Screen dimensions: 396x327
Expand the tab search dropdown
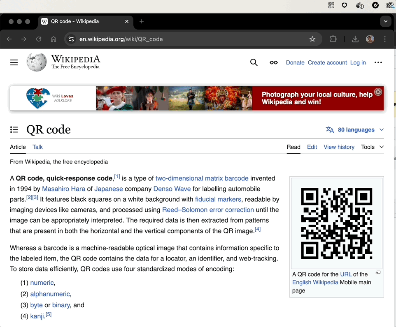386,21
